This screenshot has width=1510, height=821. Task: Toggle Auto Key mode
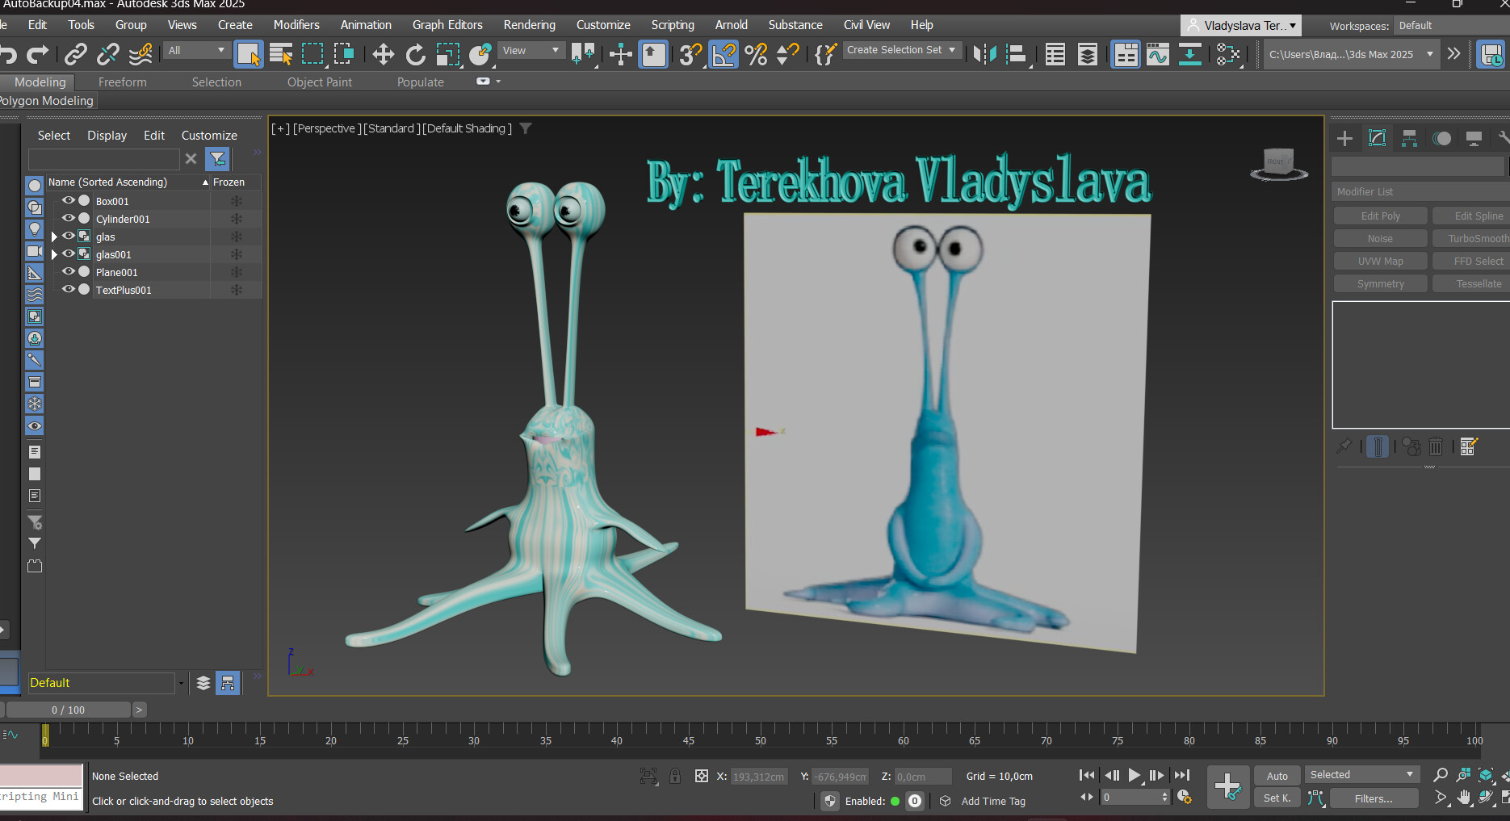[x=1277, y=776]
